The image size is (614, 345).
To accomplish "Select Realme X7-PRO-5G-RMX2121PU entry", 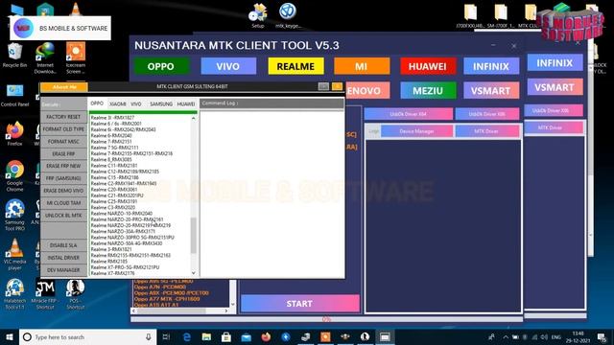I will (x=125, y=267).
